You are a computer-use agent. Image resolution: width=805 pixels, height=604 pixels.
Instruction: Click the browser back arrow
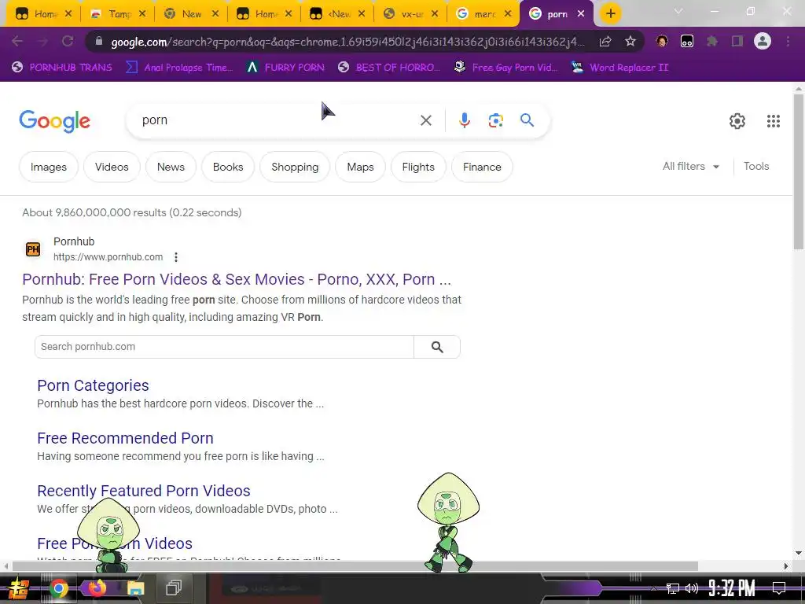pyautogui.click(x=17, y=41)
